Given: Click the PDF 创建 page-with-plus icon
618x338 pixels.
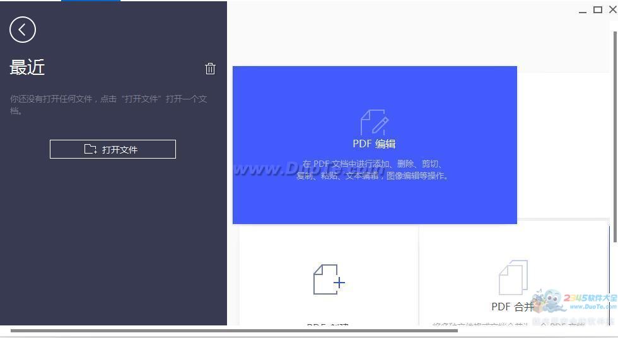Looking at the screenshot, I should pyautogui.click(x=329, y=279).
